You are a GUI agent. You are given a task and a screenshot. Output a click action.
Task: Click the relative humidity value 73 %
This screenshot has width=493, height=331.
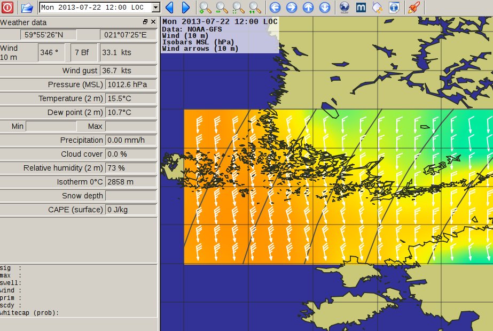pos(131,168)
